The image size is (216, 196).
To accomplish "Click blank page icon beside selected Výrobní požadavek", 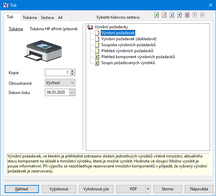I will (97, 33).
